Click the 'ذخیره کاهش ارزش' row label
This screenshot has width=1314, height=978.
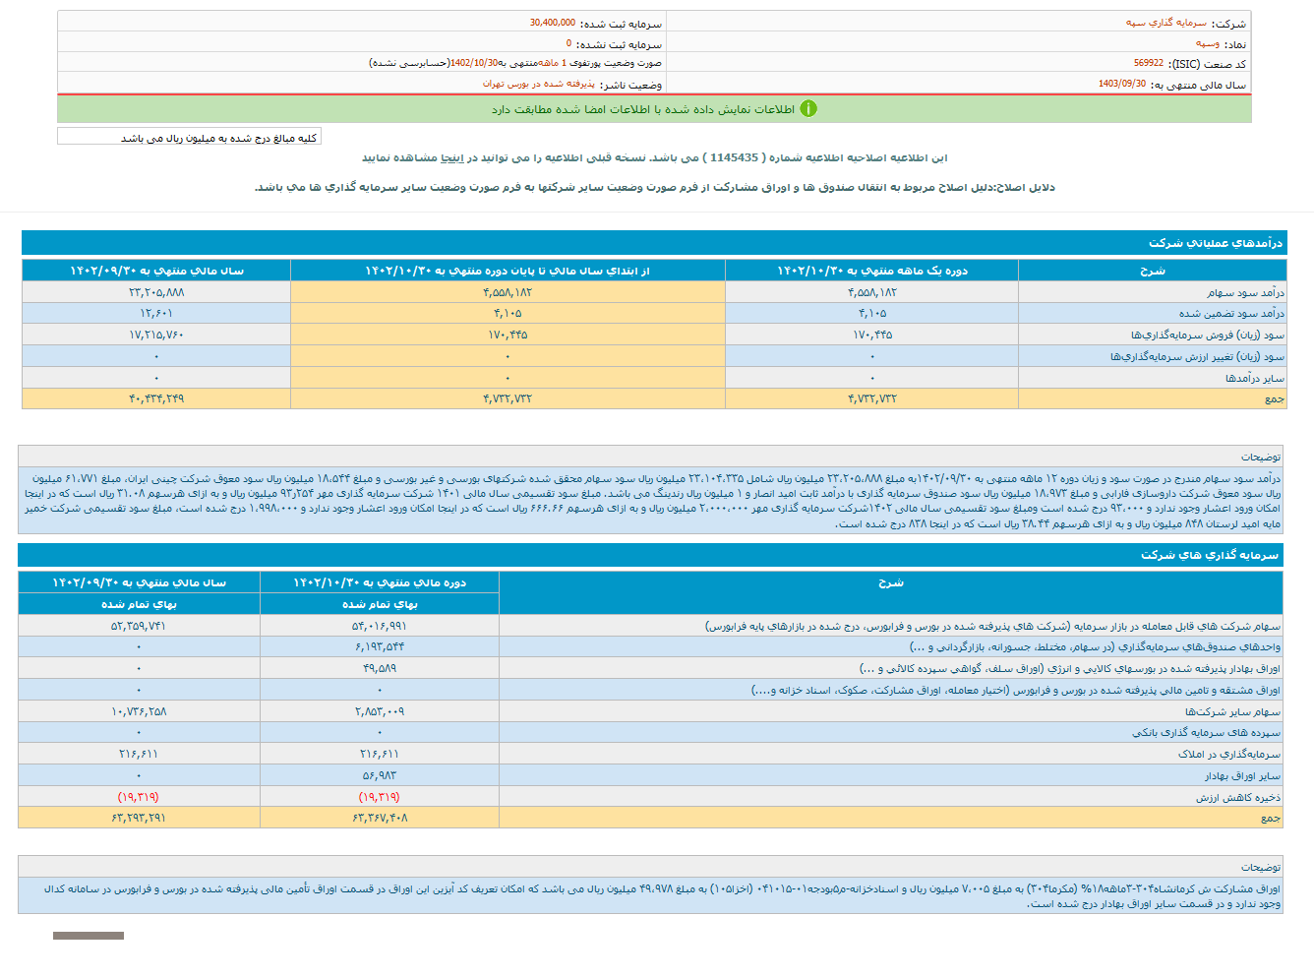[1237, 797]
